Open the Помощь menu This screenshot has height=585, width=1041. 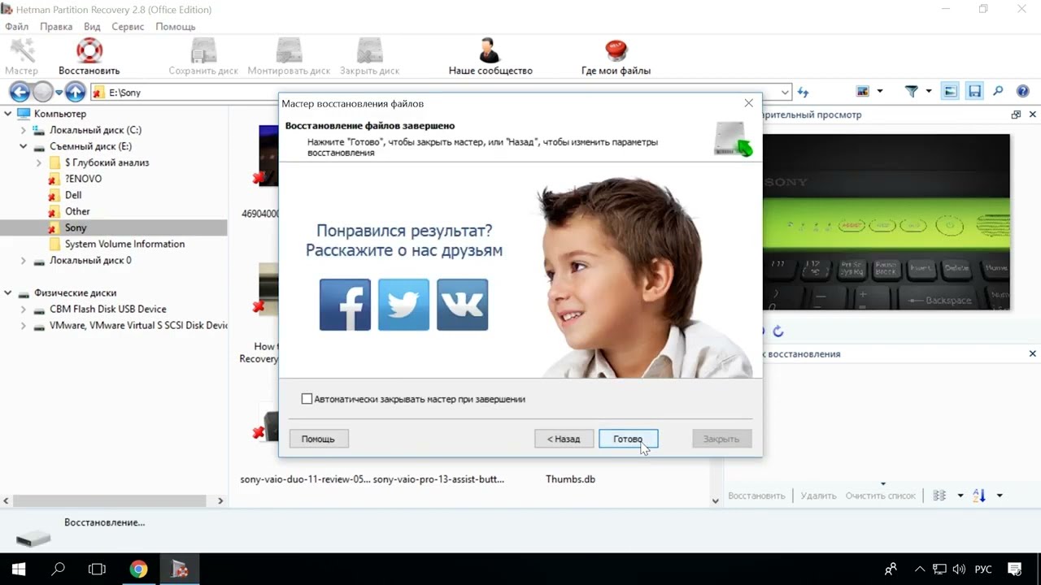click(175, 27)
